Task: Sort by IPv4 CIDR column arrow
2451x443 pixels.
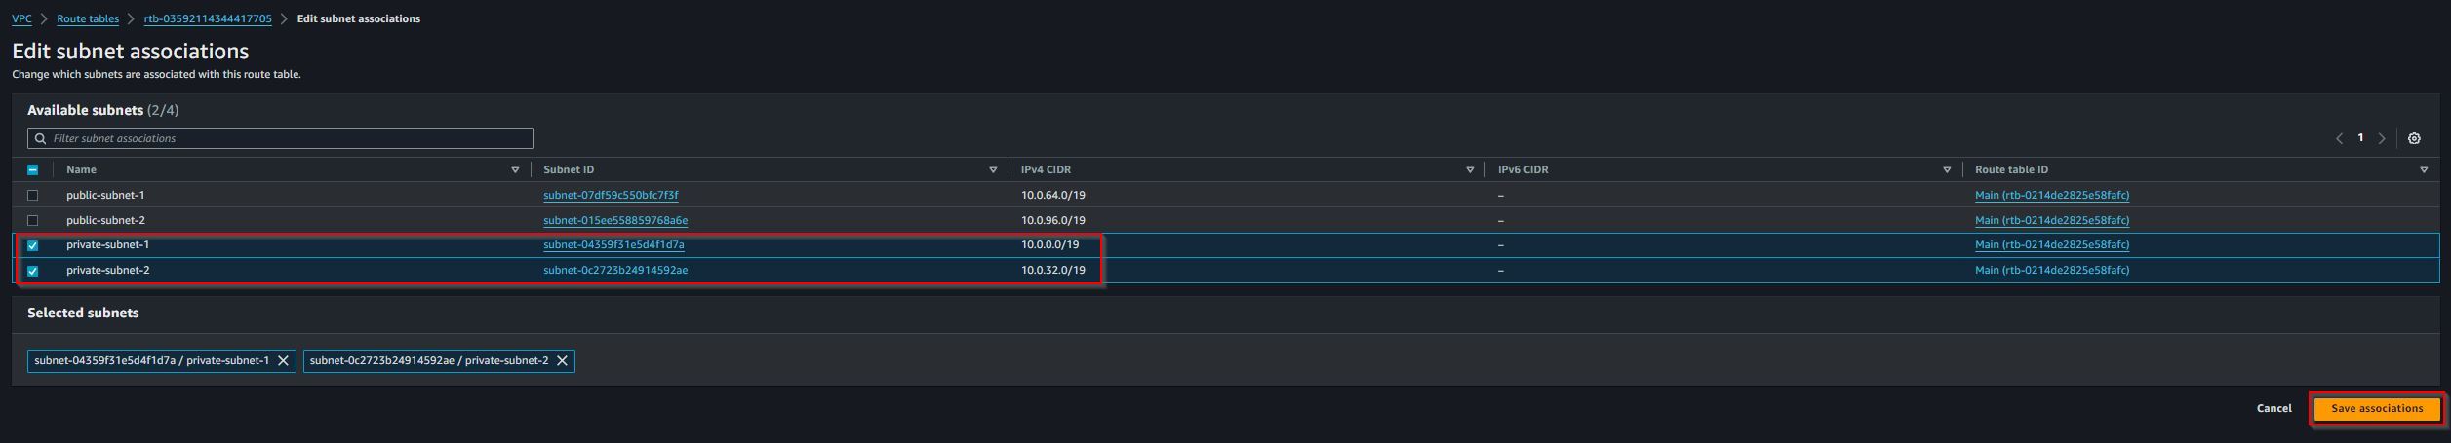Action: click(x=1470, y=170)
